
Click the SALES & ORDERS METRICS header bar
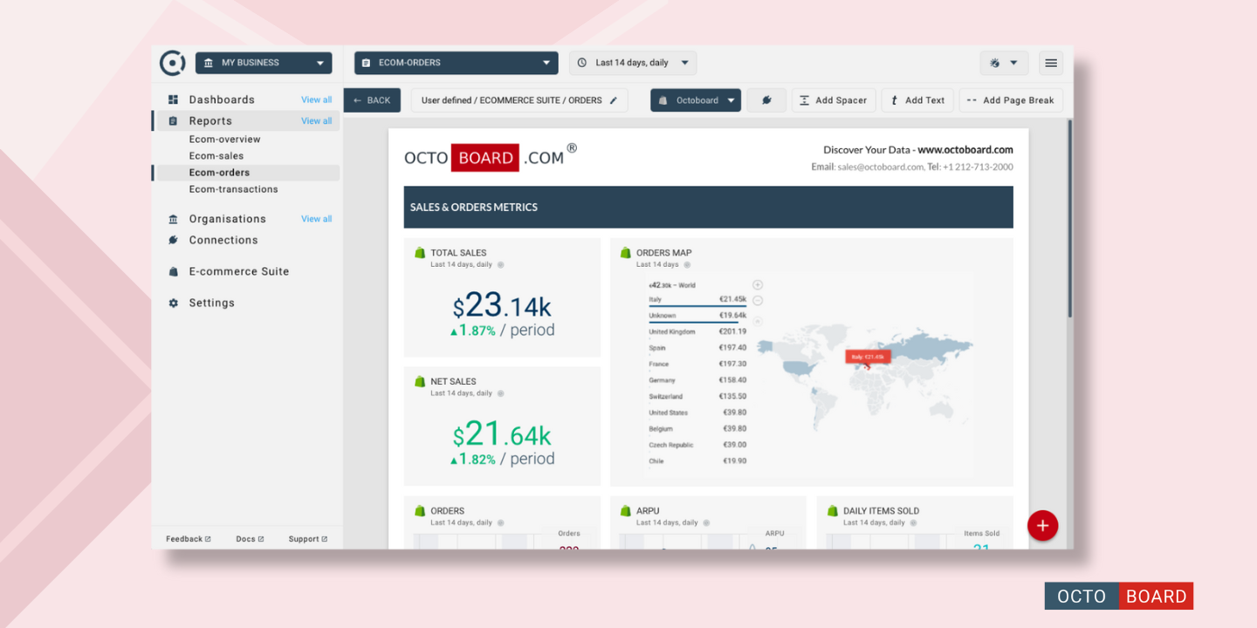click(x=708, y=207)
